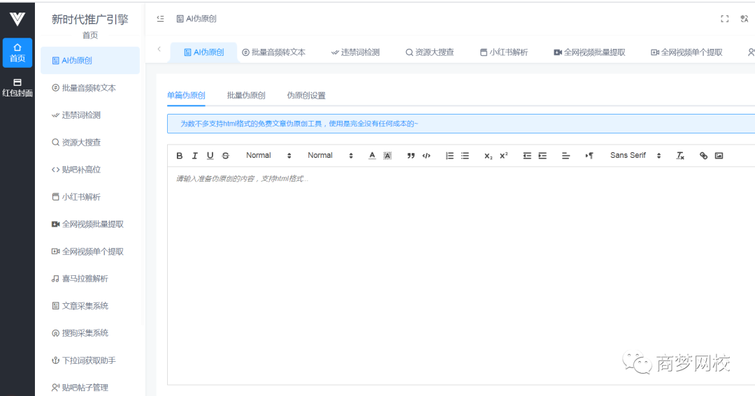Open 全网视频单个提取 in the left menu
The width and height of the screenshot is (755, 396).
point(90,251)
